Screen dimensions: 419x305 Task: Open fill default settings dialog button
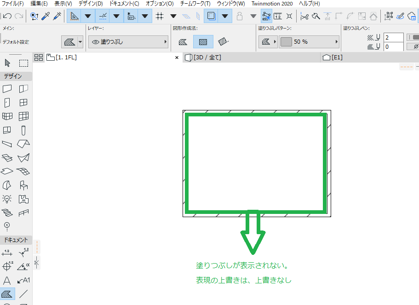coord(70,42)
